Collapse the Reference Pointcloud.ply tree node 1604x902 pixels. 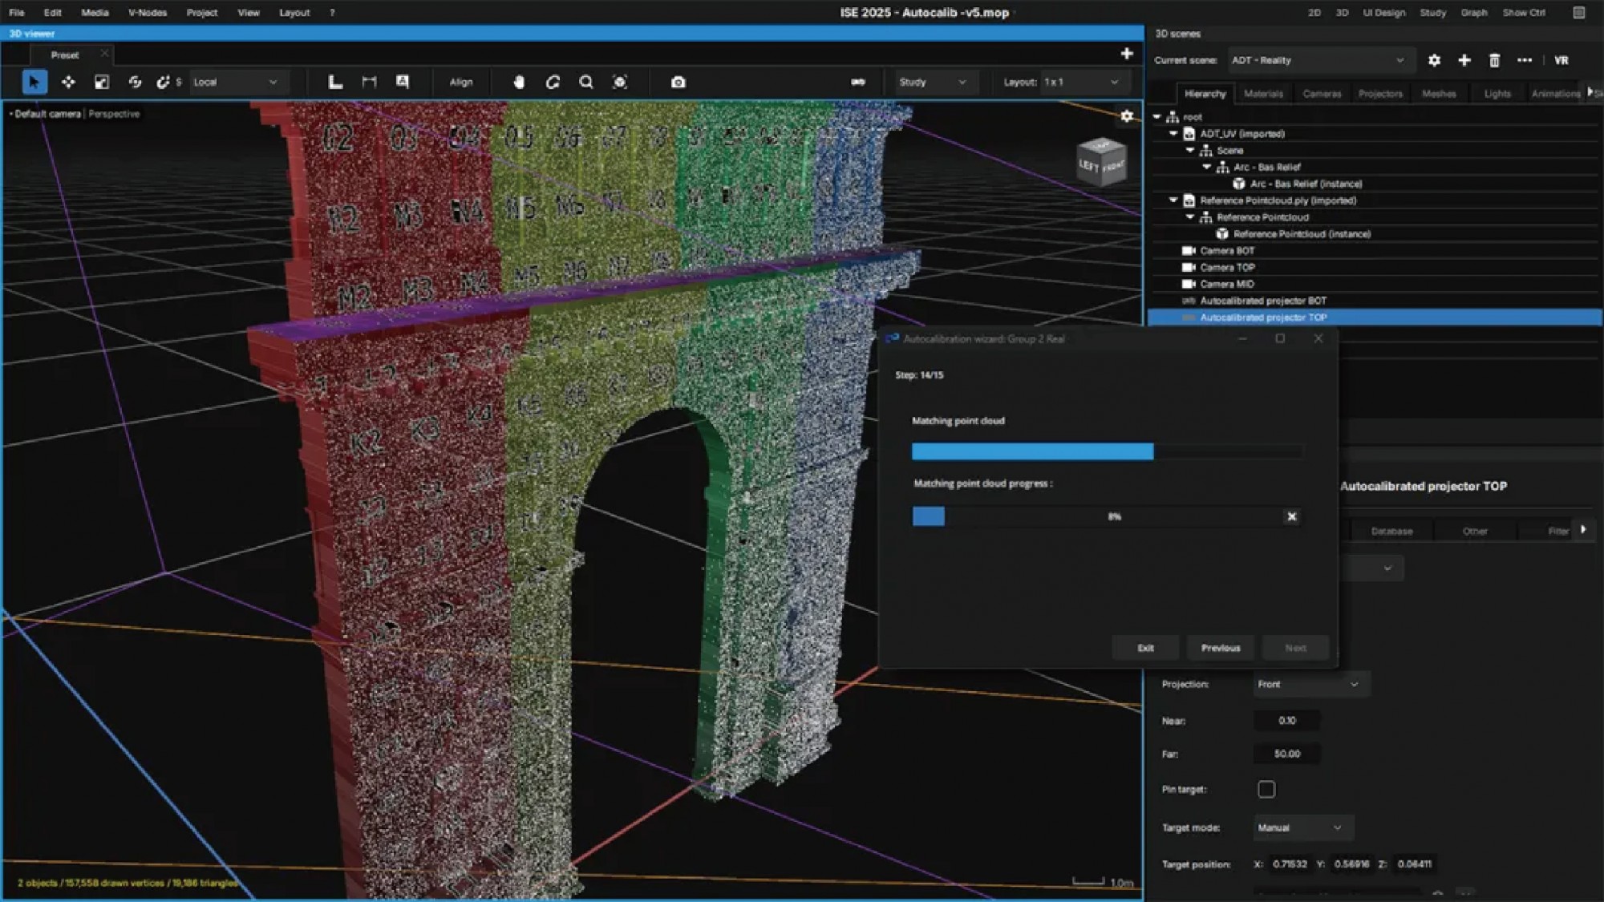pyautogui.click(x=1173, y=200)
